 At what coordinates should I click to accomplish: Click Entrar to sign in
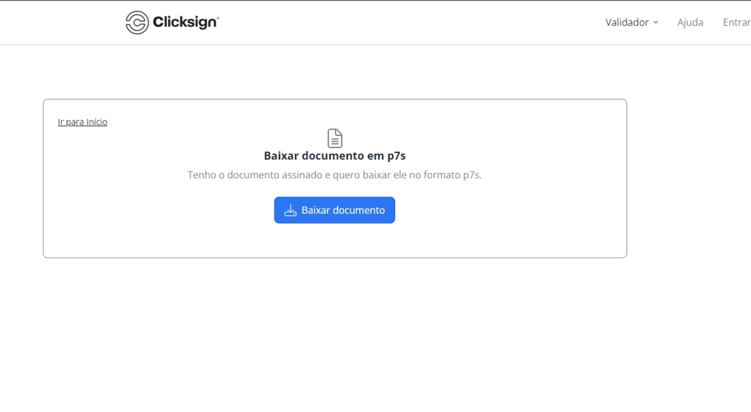(x=737, y=22)
